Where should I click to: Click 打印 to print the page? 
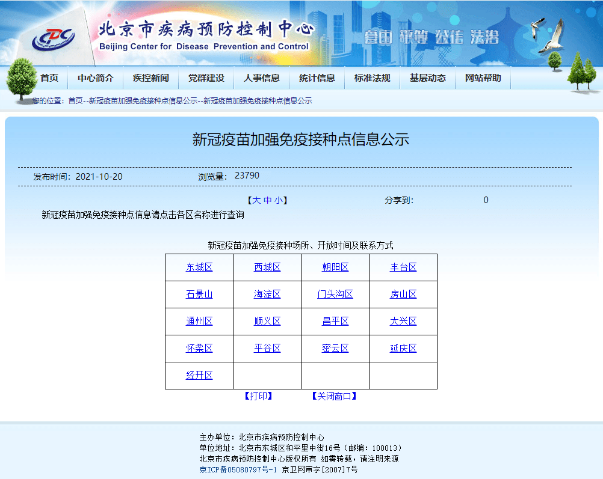pos(259,395)
